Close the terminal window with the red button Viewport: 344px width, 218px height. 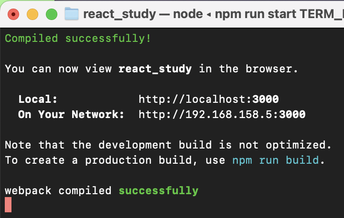pos(13,14)
